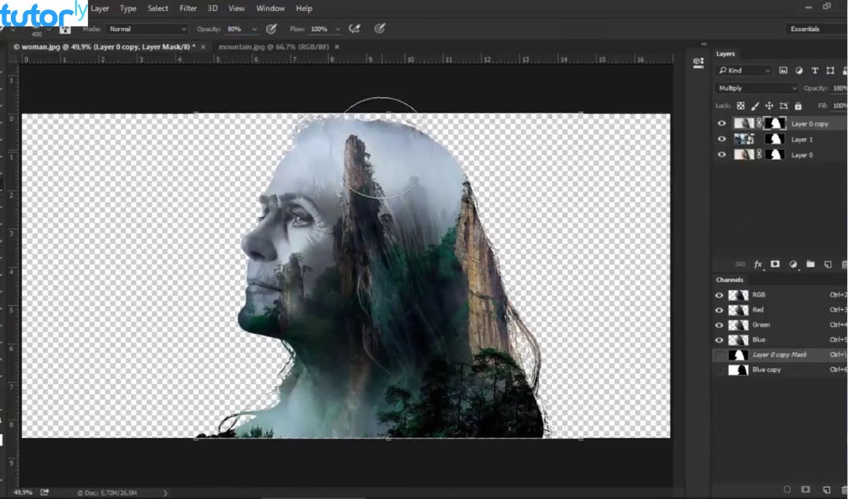This screenshot has height=499, width=848.
Task: Collapse the panel dock double-arrow
Action: tap(704, 45)
